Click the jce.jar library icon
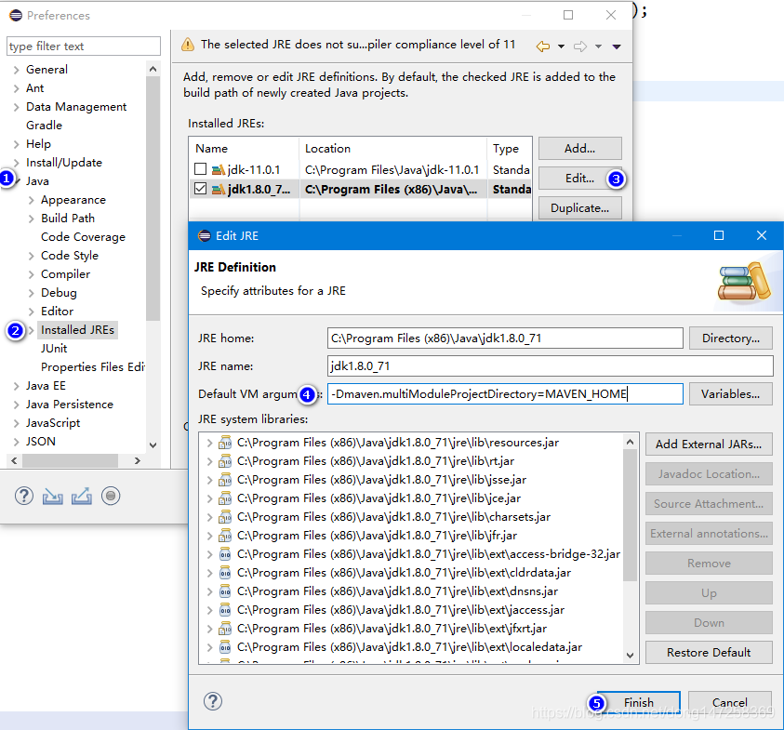This screenshot has height=730, width=784. pyautogui.click(x=225, y=498)
